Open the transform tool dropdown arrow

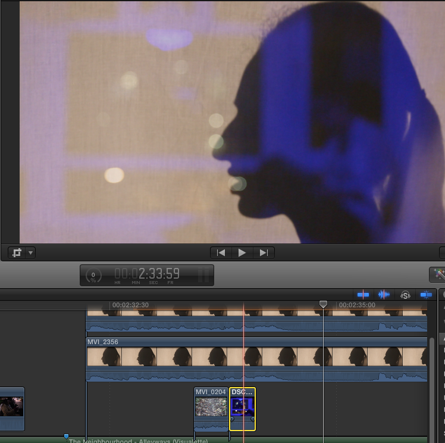pos(30,252)
